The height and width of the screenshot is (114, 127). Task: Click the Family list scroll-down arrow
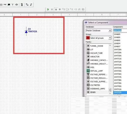[110, 93]
